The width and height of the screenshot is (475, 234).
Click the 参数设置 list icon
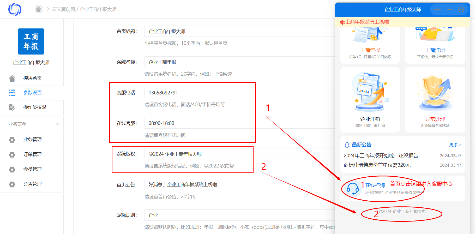12,93
